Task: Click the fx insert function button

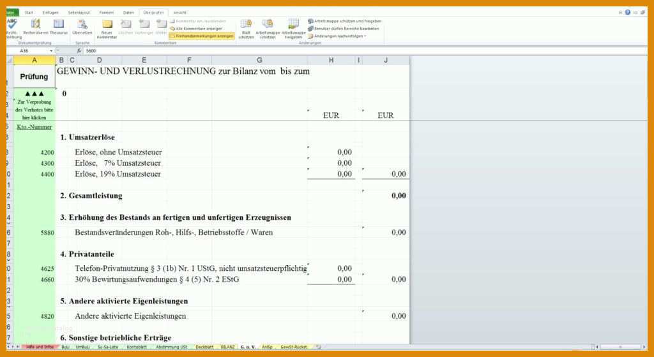Action: (79, 51)
